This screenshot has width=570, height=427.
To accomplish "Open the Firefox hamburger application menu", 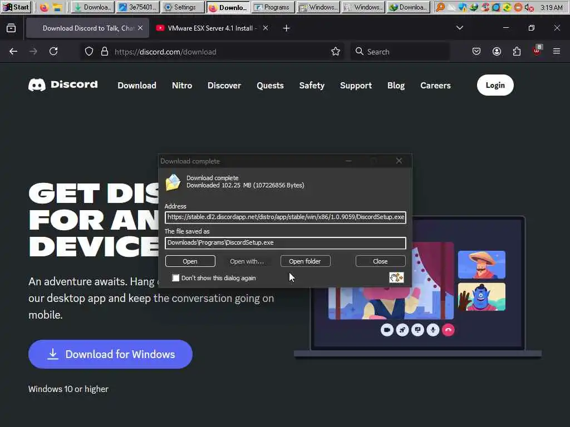I will click(x=557, y=52).
